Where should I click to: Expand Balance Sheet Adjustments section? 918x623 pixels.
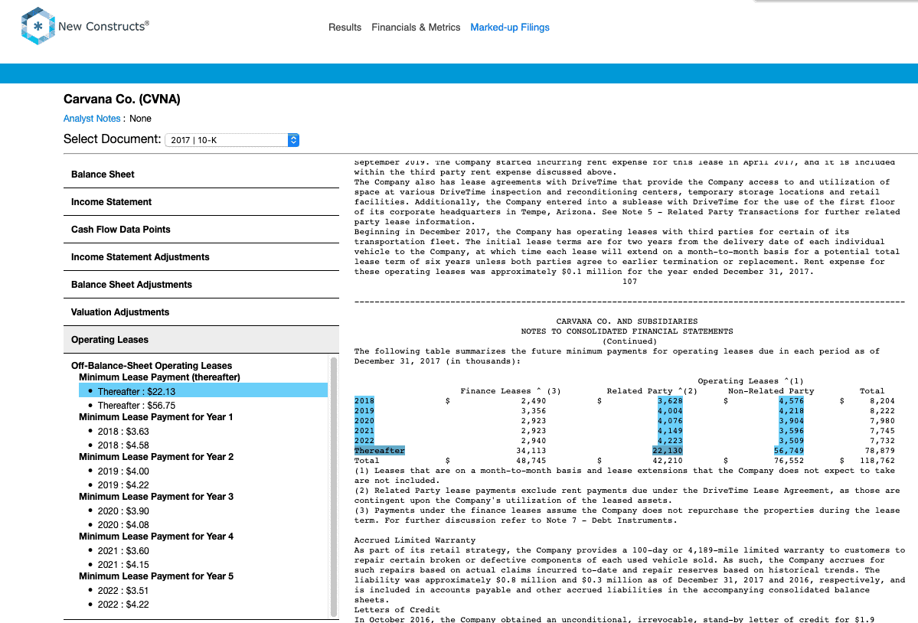201,284
